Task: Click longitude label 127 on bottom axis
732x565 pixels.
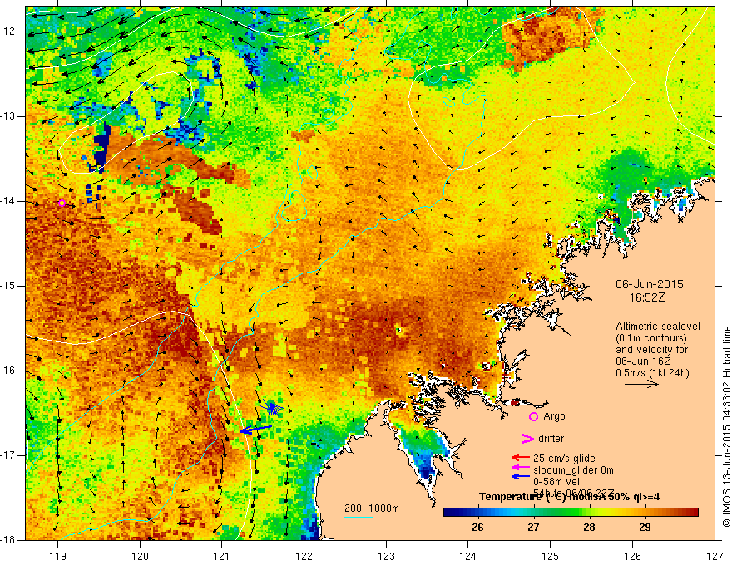Action: pos(715,556)
